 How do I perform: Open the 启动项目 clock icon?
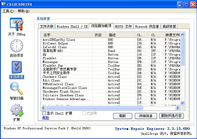coord(16,46)
